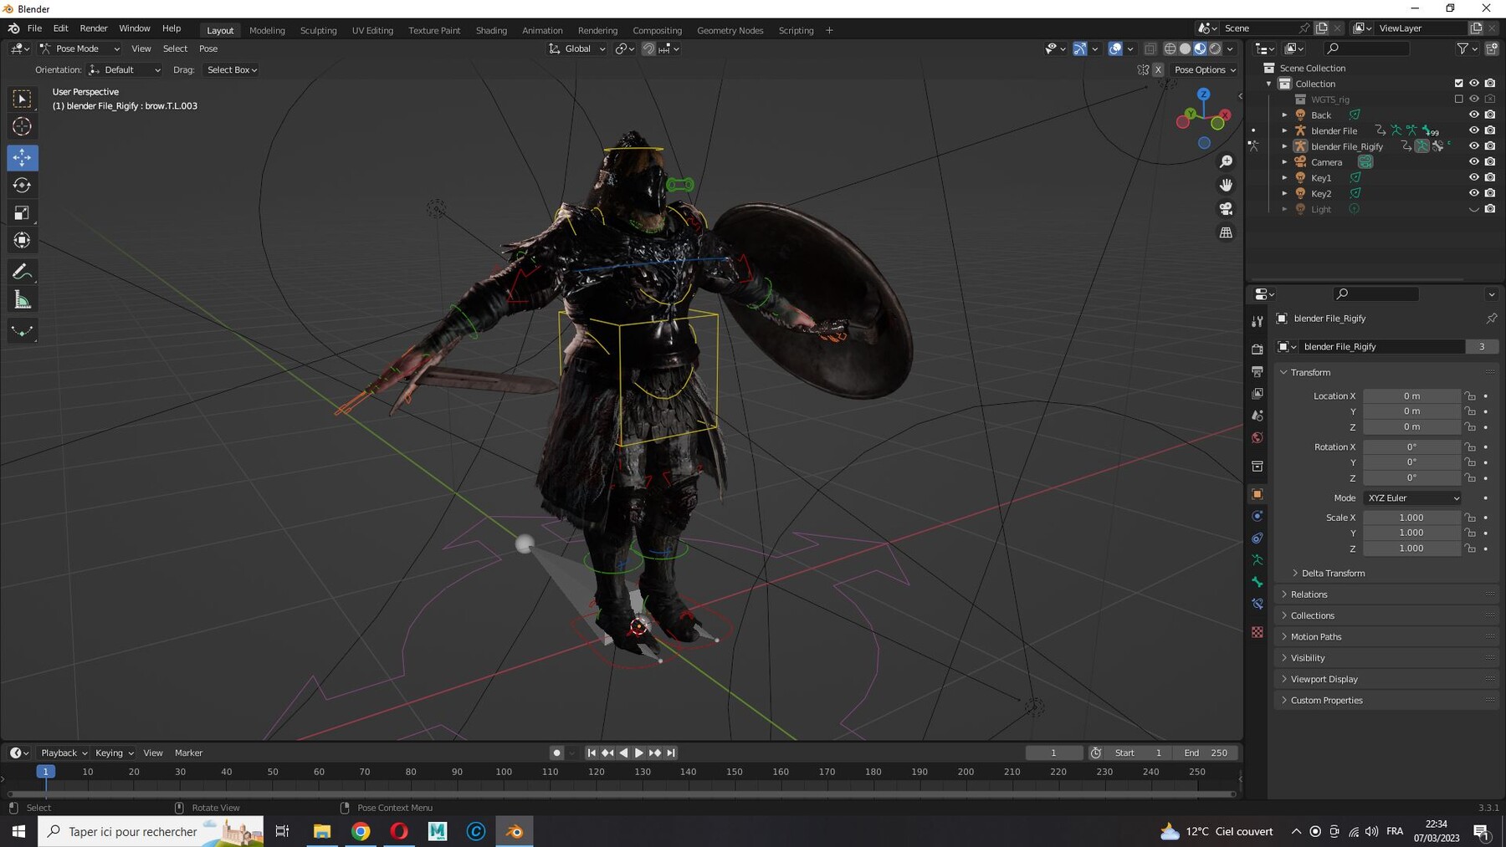1506x847 pixels.
Task: Click the hand pan view icon
Action: coord(1226,185)
